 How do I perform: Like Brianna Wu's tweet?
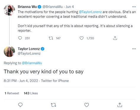pyautogui.click(x=82, y=38)
